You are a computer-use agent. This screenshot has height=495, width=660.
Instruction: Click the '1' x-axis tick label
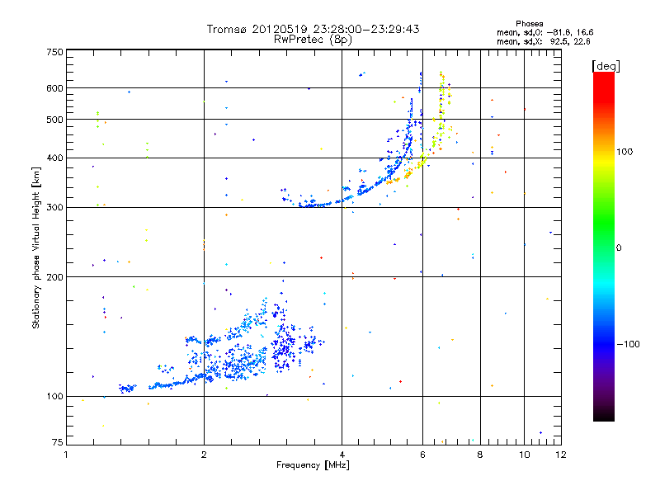click(x=66, y=455)
